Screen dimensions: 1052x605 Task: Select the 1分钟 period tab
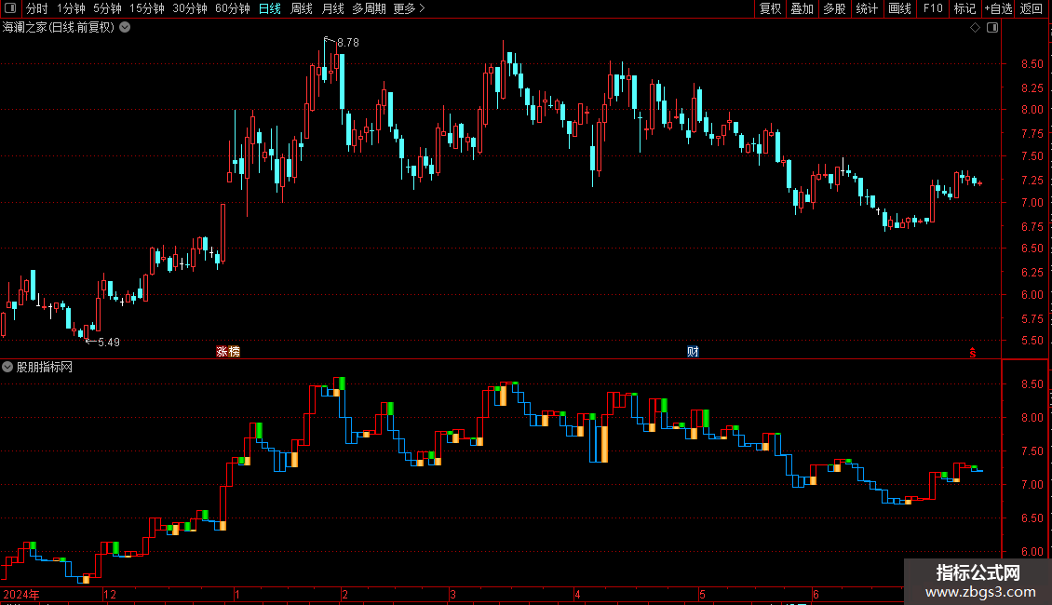click(x=71, y=8)
